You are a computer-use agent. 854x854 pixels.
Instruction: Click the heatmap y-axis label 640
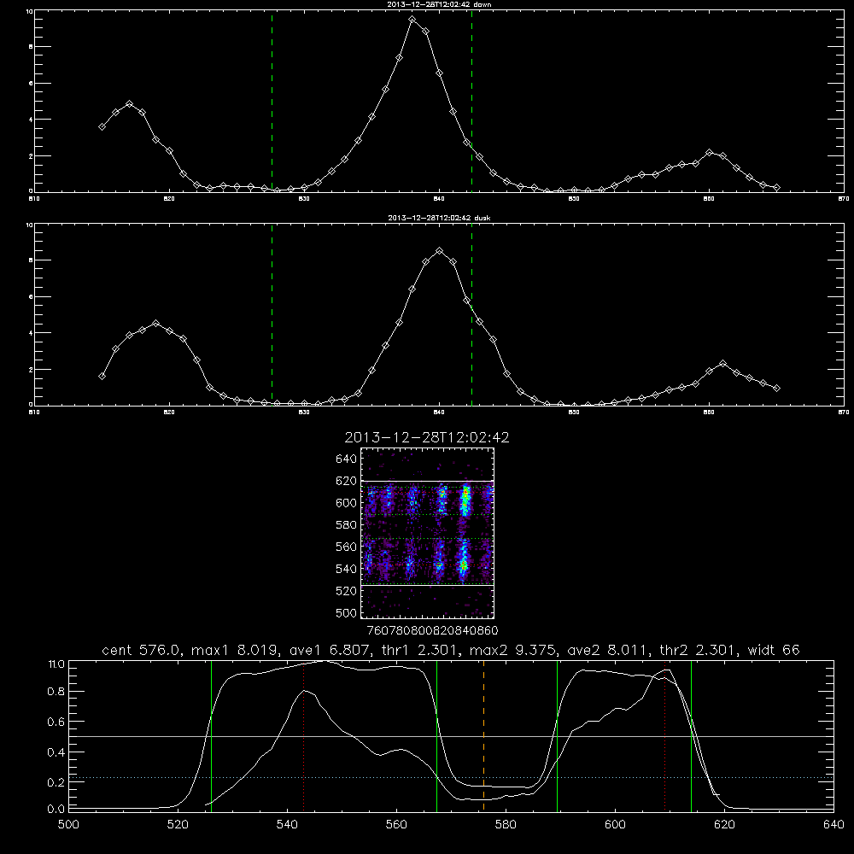tap(347, 459)
